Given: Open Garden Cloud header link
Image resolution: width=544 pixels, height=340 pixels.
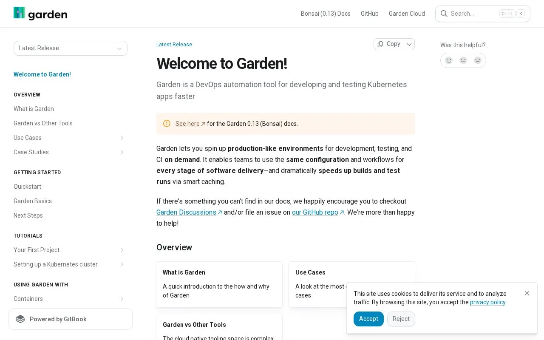Looking at the screenshot, I should pyautogui.click(x=407, y=14).
